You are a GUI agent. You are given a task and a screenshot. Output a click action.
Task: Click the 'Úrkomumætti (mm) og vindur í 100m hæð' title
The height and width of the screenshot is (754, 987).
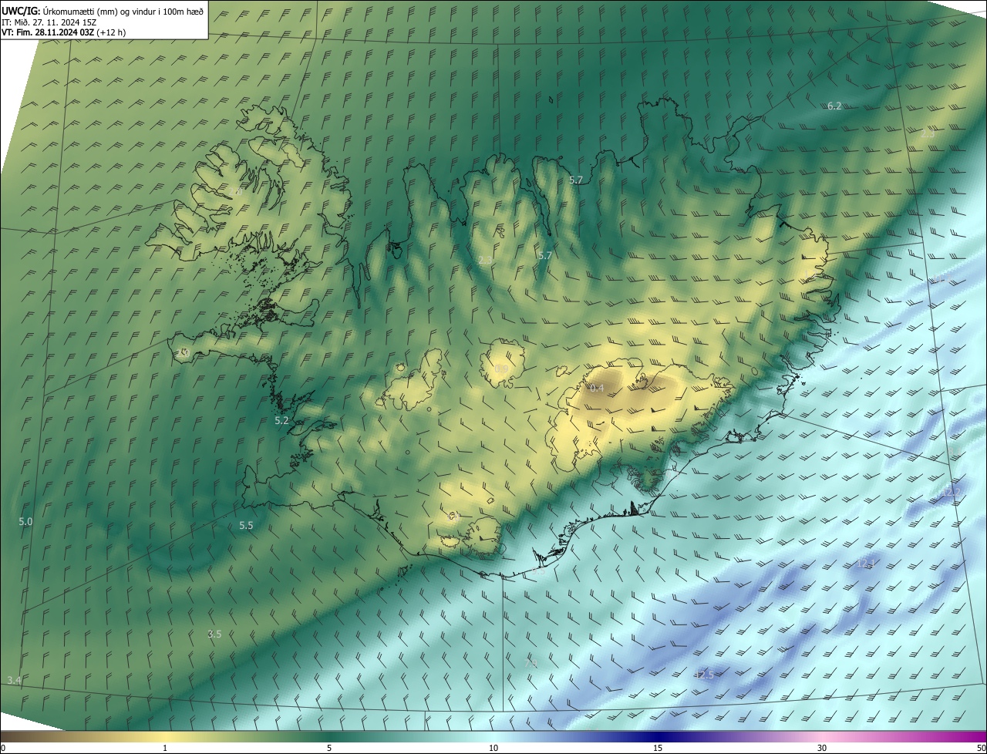[x=123, y=11]
